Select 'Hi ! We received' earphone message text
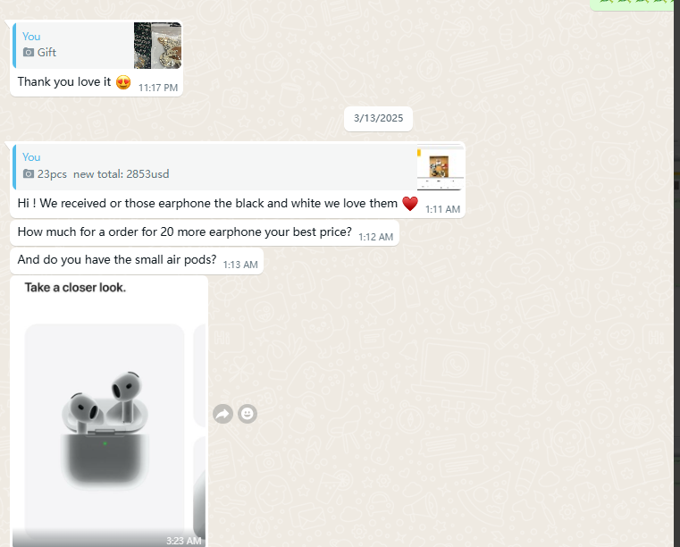Image resolution: width=680 pixels, height=547 pixels. coord(207,204)
